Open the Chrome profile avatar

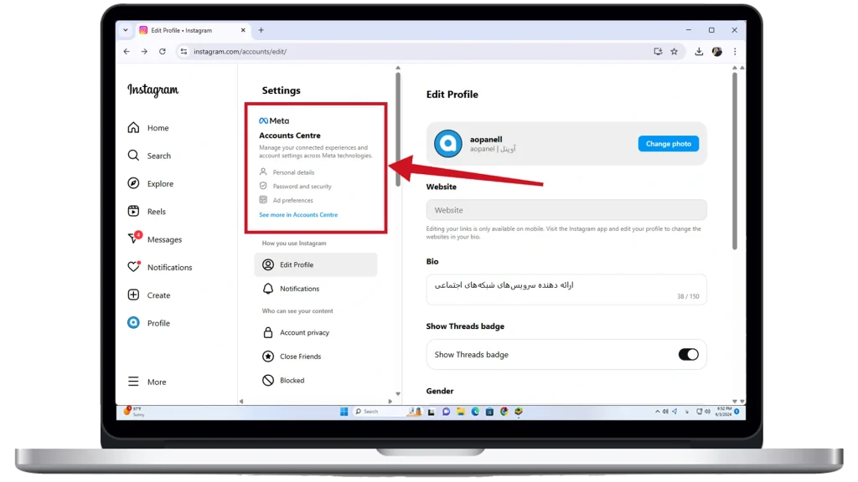coord(717,51)
